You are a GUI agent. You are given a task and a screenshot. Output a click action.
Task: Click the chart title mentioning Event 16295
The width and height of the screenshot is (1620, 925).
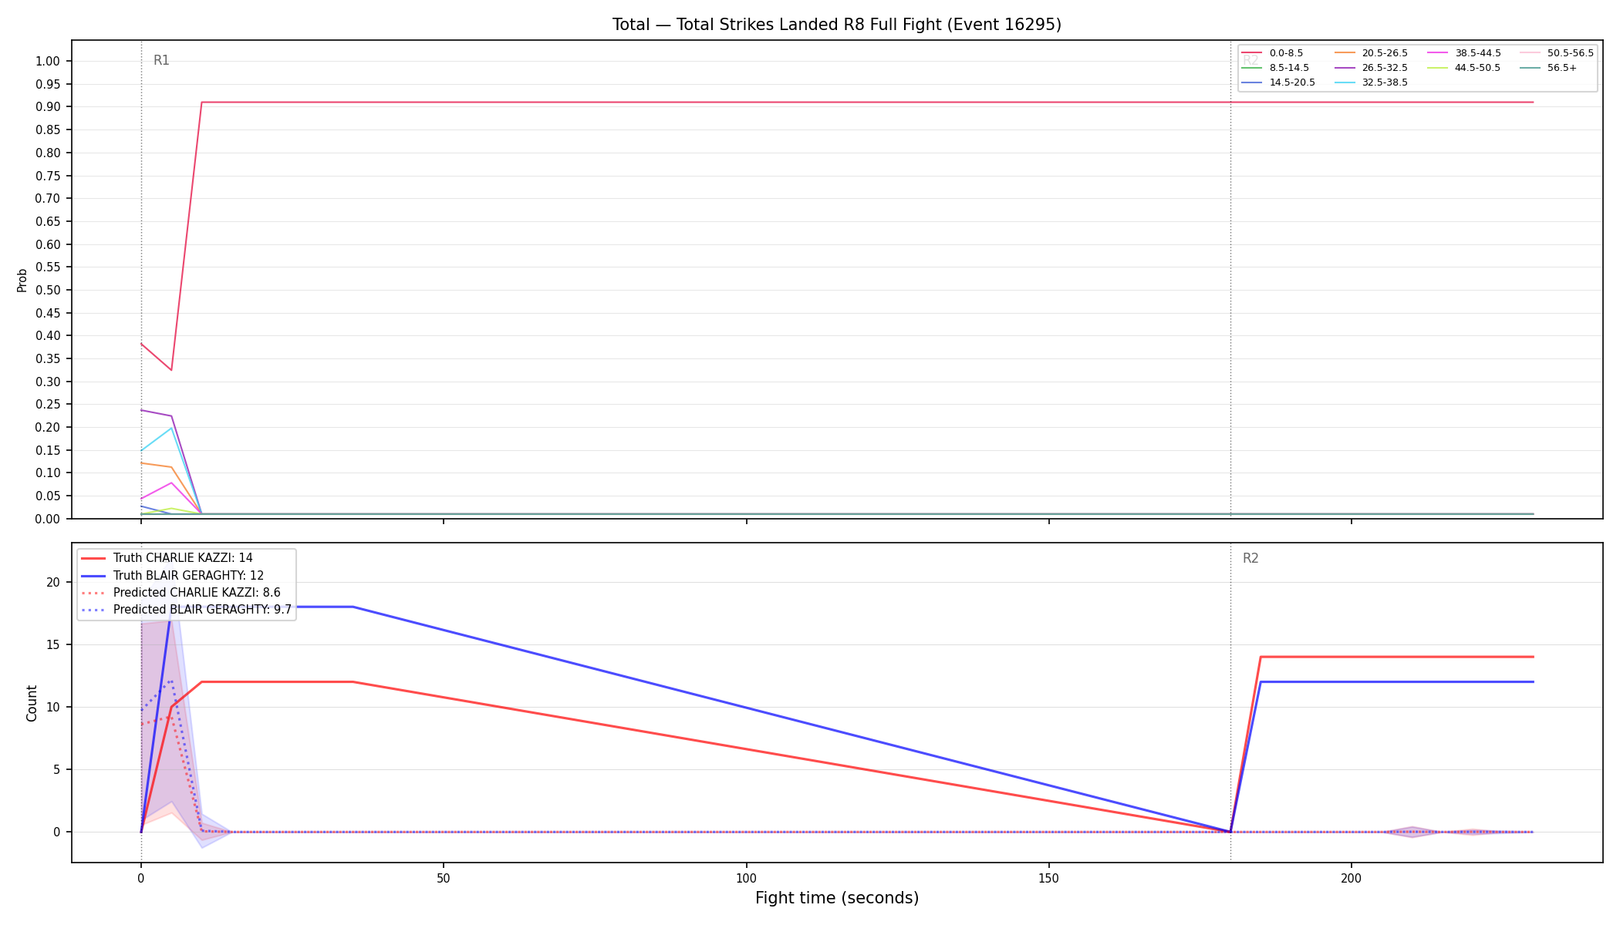point(837,25)
